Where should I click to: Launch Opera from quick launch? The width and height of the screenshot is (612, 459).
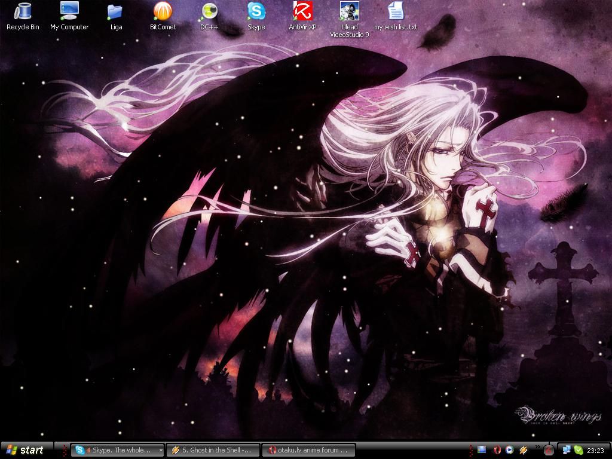pyautogui.click(x=497, y=450)
